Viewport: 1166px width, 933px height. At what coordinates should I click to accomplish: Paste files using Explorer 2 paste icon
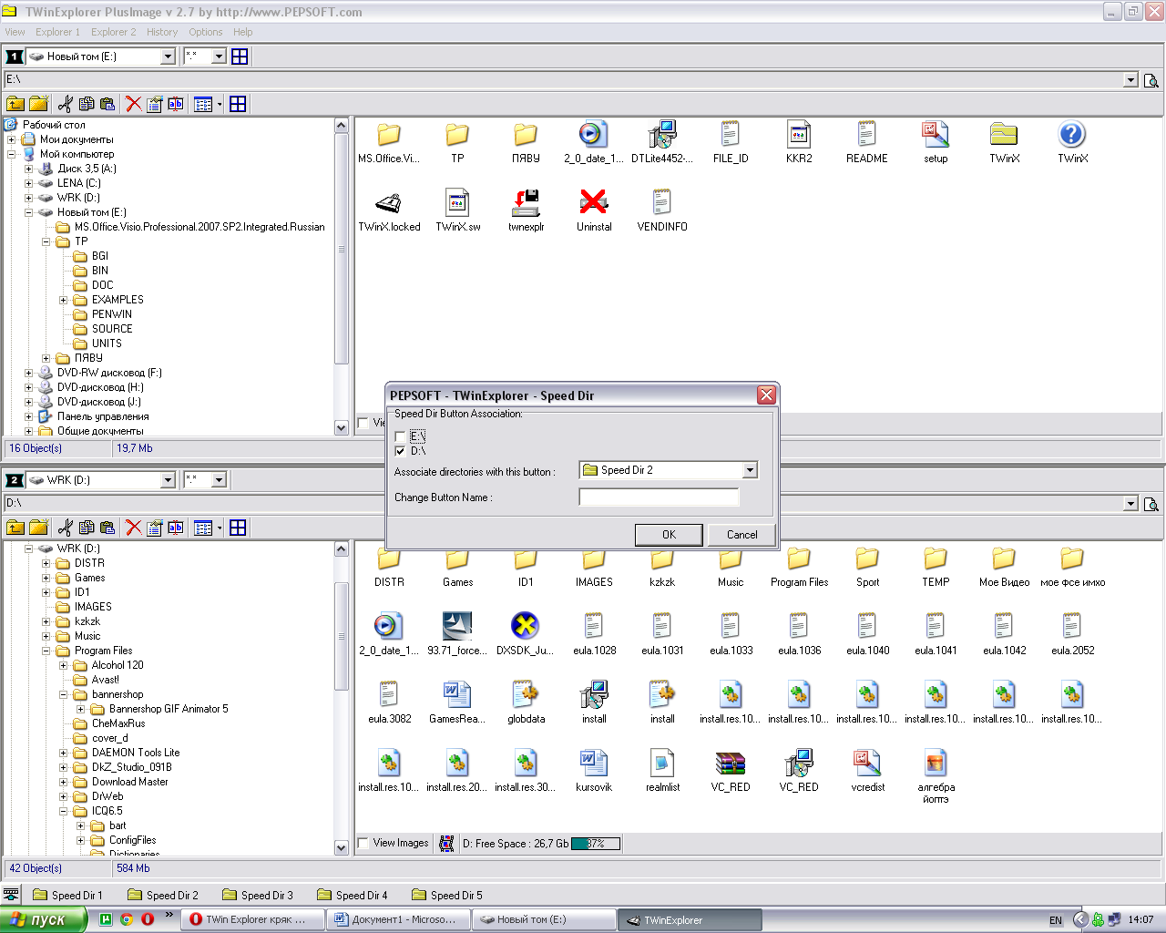pyautogui.click(x=107, y=528)
